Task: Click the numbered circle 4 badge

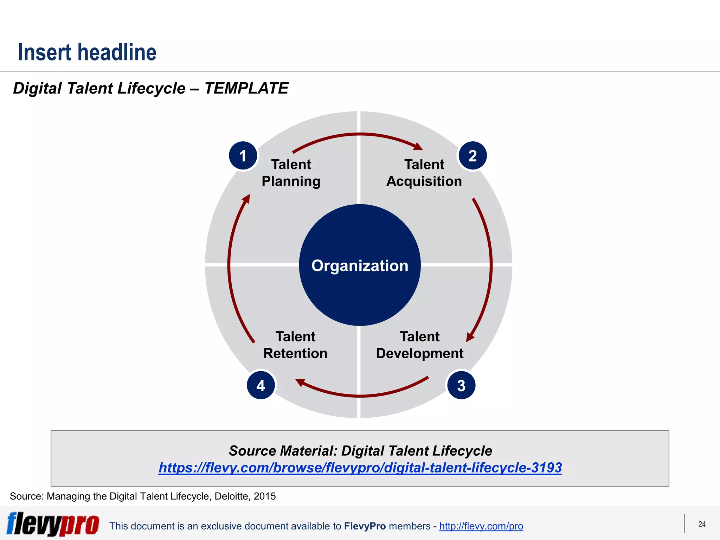Action: point(261,385)
